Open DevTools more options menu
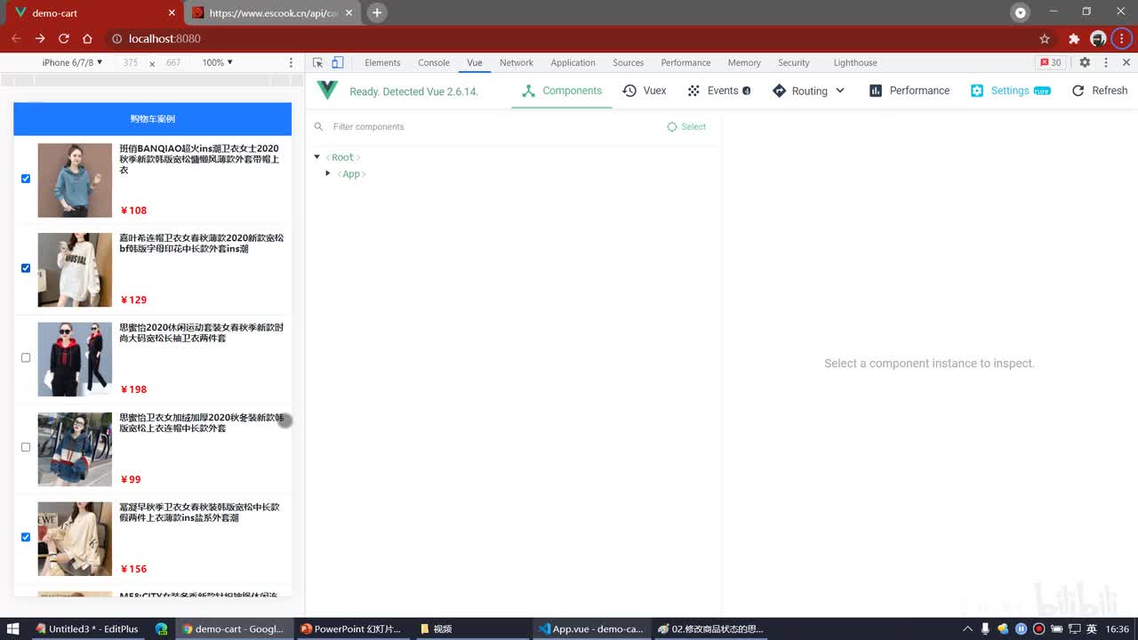 [1106, 62]
